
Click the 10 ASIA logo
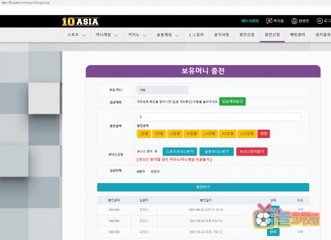point(80,22)
